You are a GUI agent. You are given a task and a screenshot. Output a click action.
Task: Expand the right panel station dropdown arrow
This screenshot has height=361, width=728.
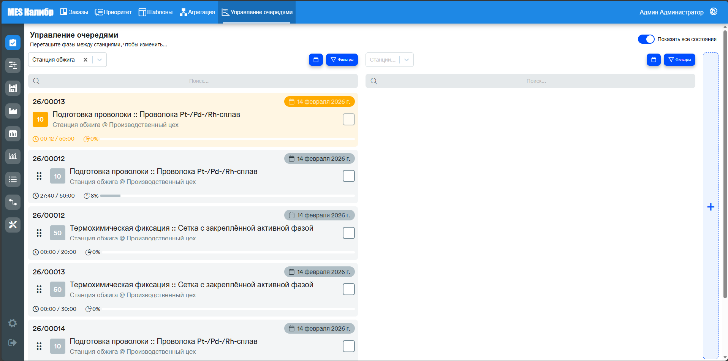coord(407,60)
